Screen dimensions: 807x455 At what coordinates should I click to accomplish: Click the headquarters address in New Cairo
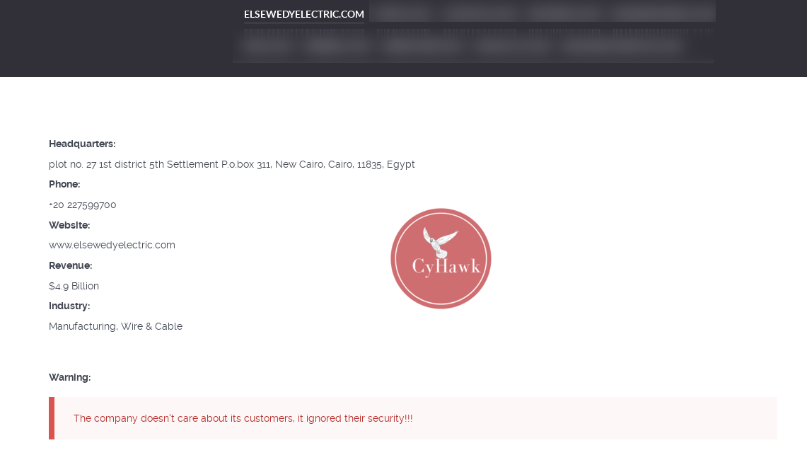click(x=231, y=164)
